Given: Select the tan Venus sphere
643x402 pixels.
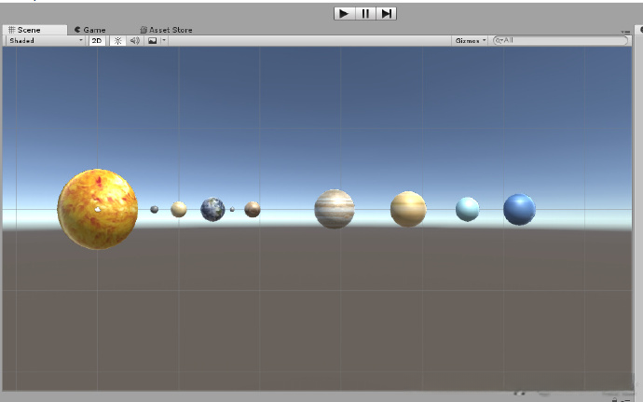Looking at the screenshot, I should [179, 210].
